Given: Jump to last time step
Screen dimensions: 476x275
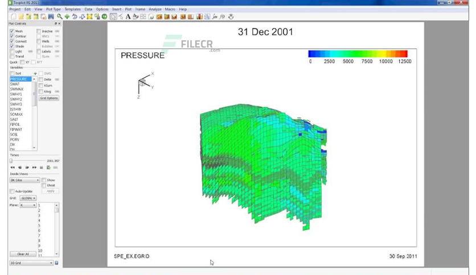Looking at the screenshot, I should 34,168.
